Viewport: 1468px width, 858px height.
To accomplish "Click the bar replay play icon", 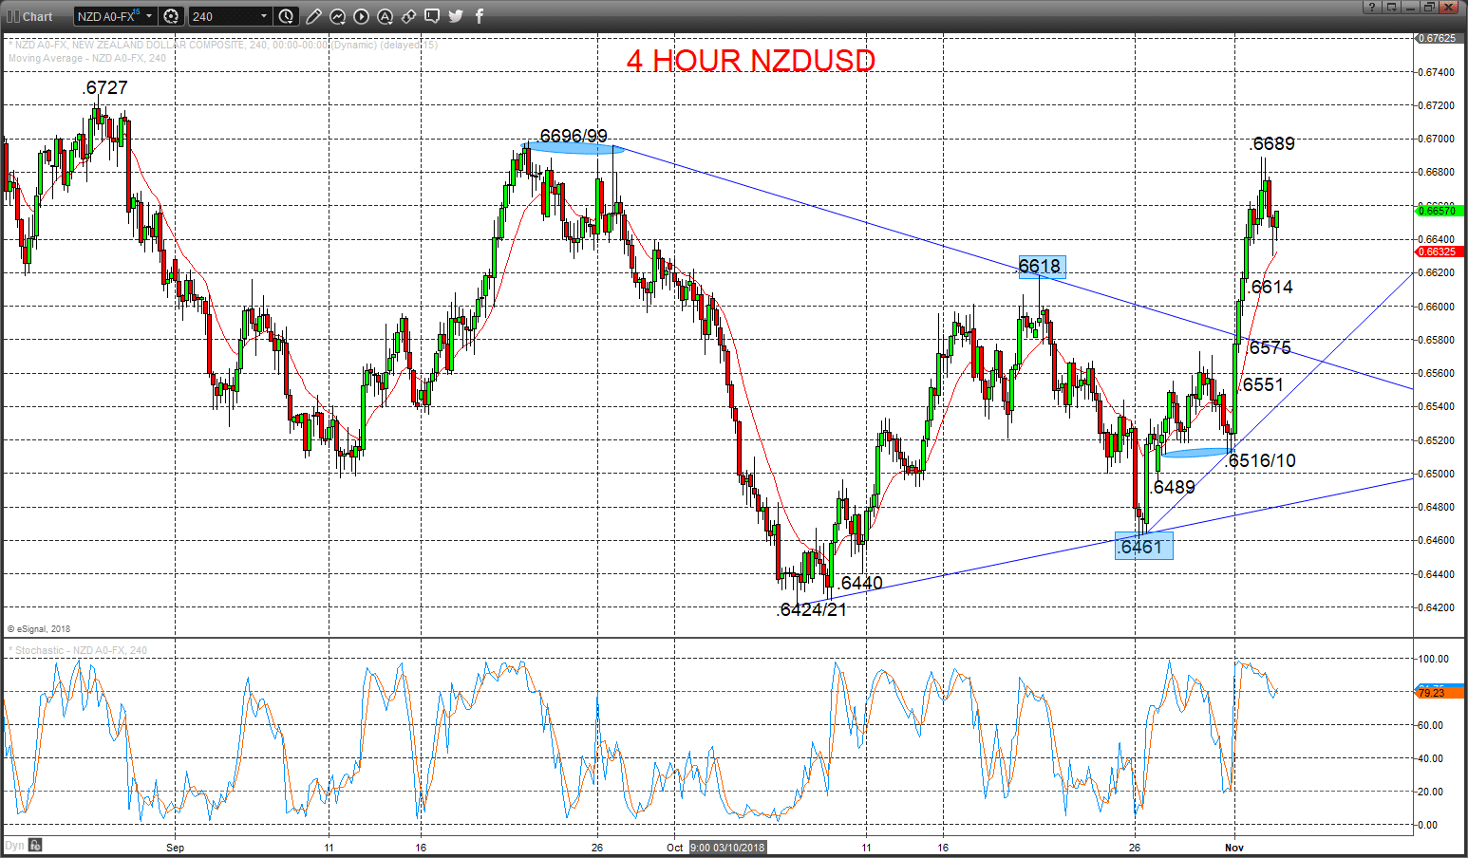I will point(361,16).
